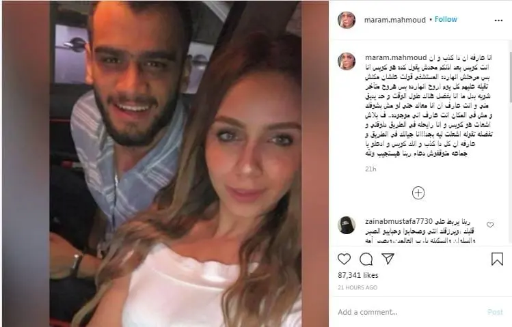Load more comments with plus circle

coord(418,193)
